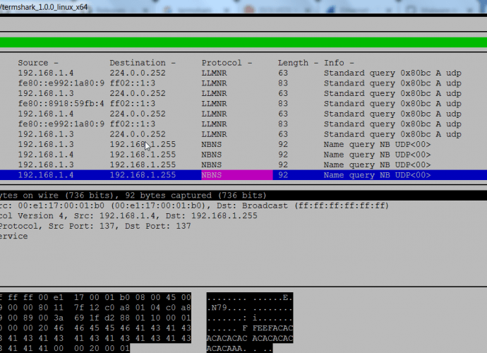Viewport: 487px width, 353px height.
Task: Click ASCII text 'ACACAAA.' in hex pane
Action: pyautogui.click(x=227, y=349)
